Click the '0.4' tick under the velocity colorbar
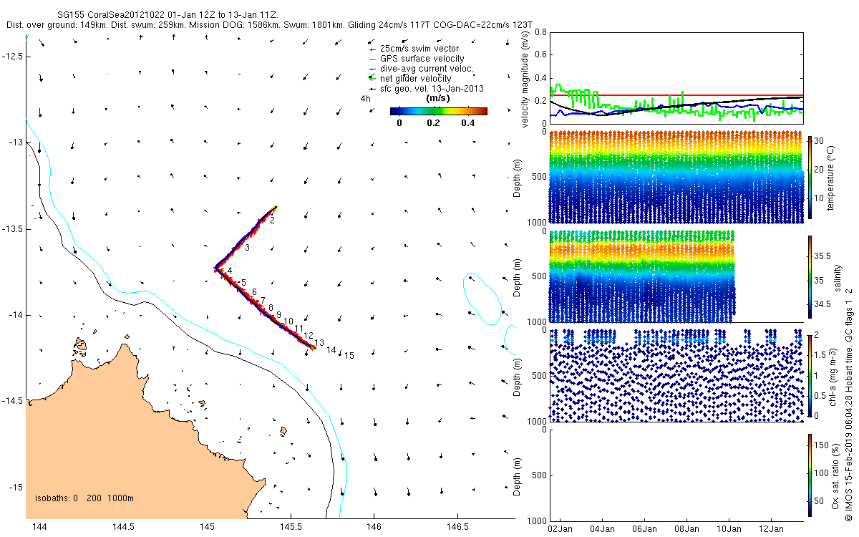This screenshot has width=859, height=537. pos(468,122)
